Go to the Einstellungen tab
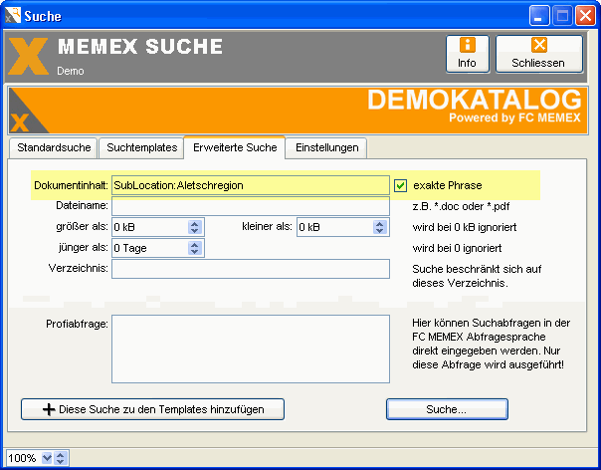 click(326, 147)
